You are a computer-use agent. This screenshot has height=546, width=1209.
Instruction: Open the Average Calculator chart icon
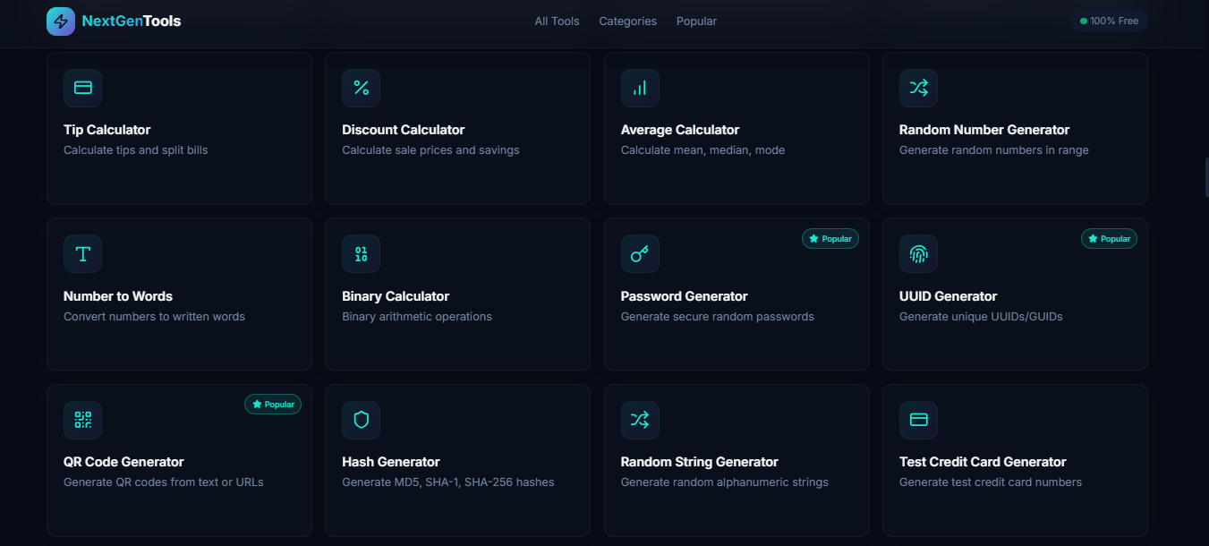[x=640, y=88]
